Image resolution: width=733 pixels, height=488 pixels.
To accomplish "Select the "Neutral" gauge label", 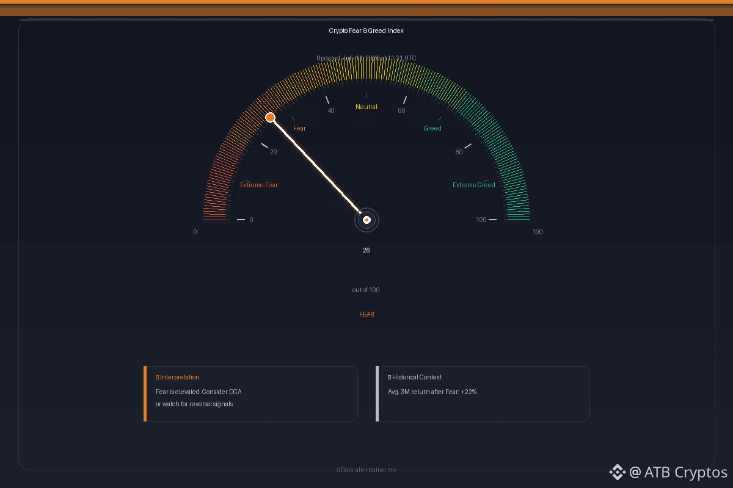I will (x=366, y=107).
